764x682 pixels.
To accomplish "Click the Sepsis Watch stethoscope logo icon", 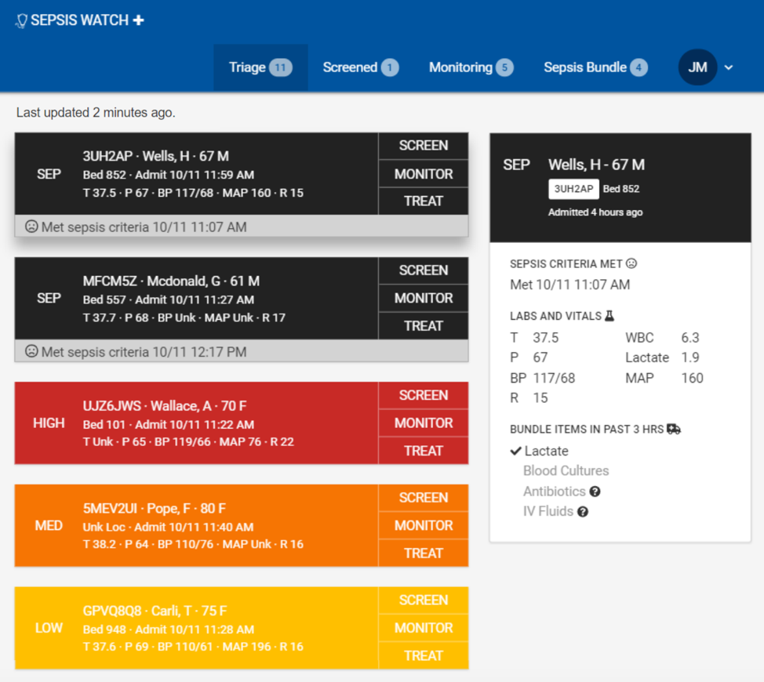I will (21, 21).
